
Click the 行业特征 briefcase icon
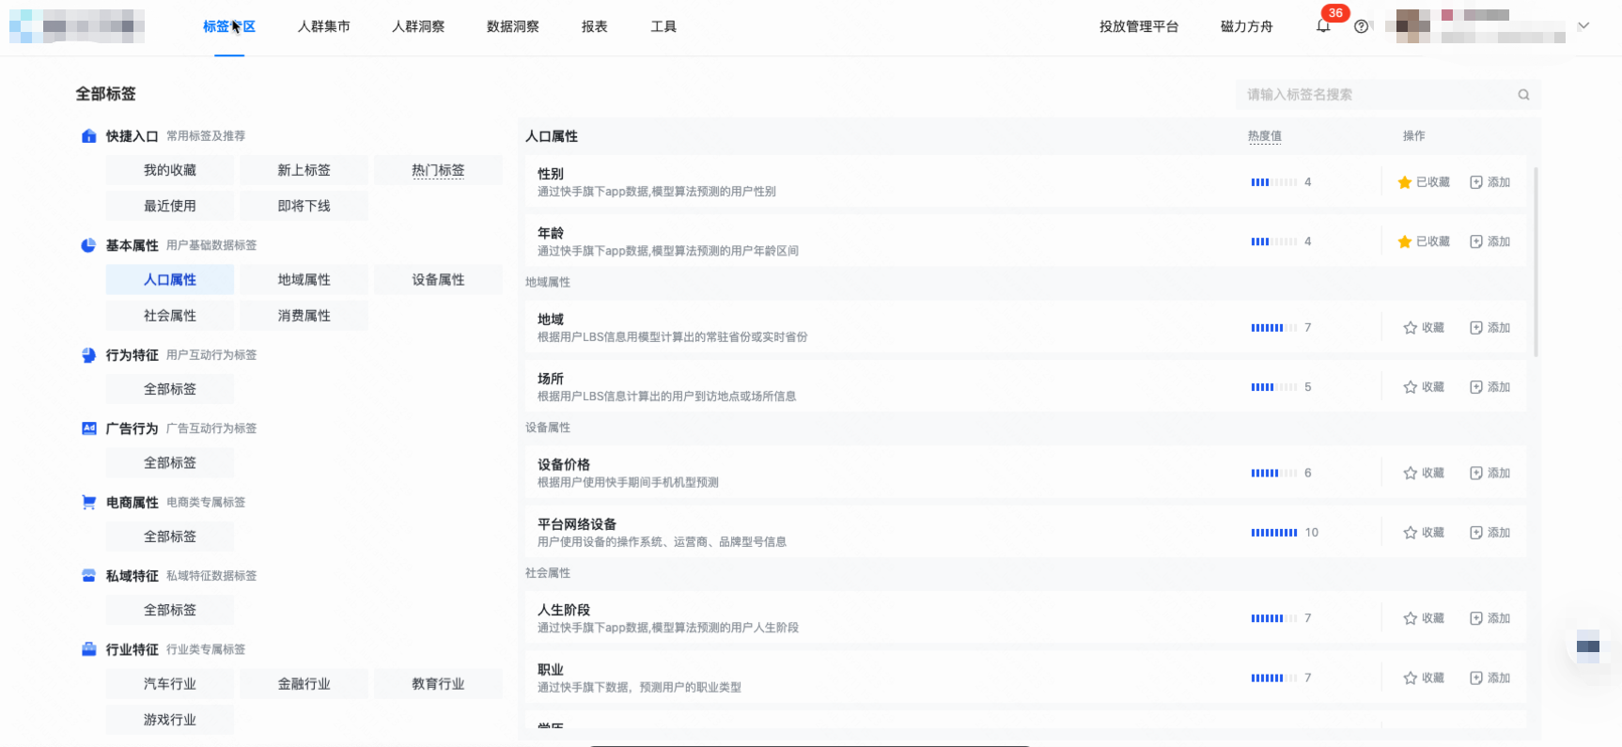pos(88,649)
